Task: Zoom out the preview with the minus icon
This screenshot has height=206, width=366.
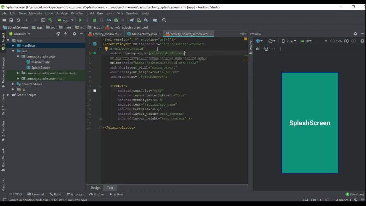Action: [332, 41]
